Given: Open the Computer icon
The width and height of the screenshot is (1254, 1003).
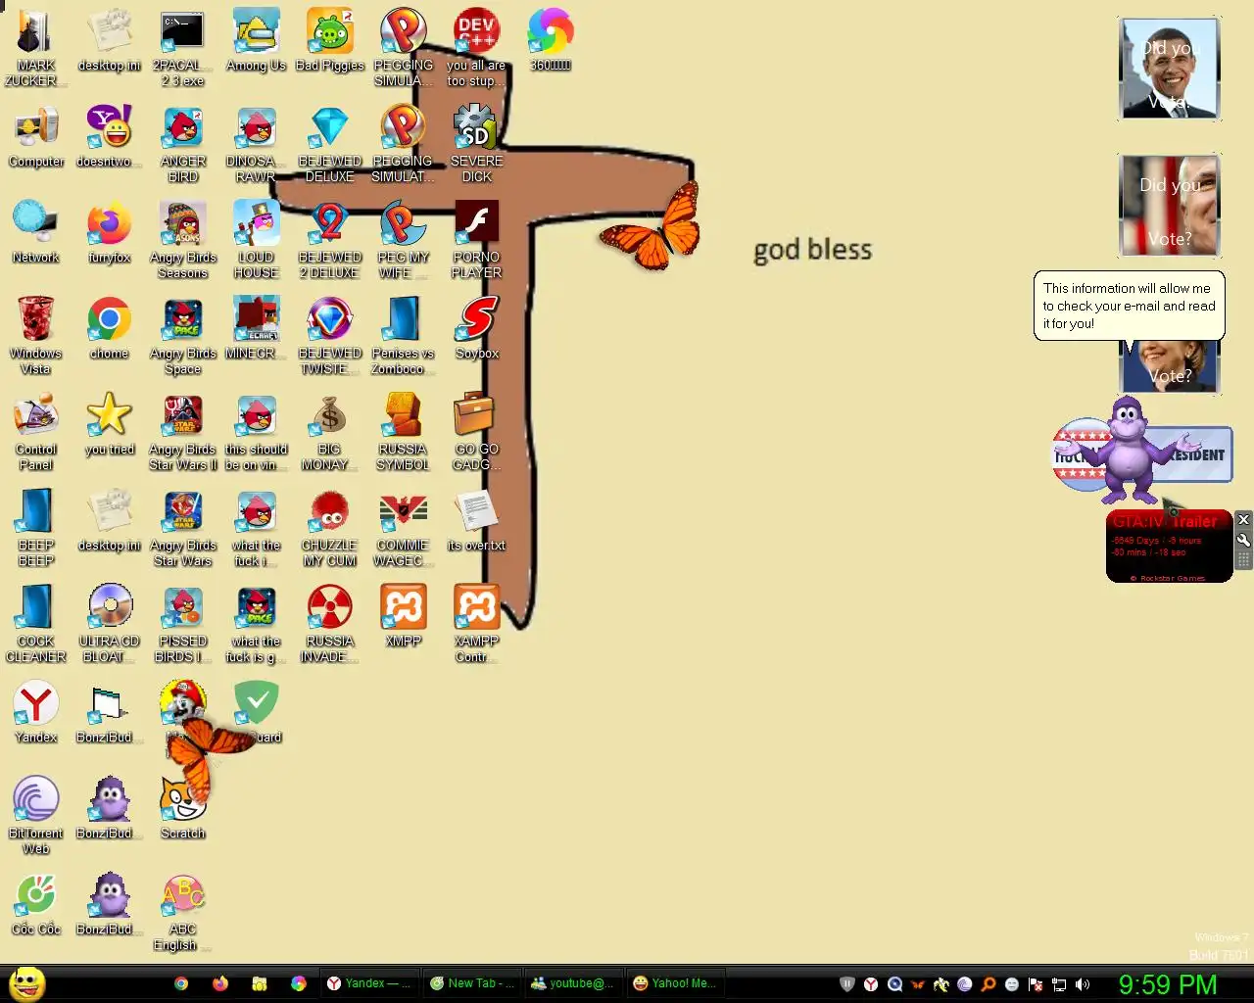Looking at the screenshot, I should [36, 137].
